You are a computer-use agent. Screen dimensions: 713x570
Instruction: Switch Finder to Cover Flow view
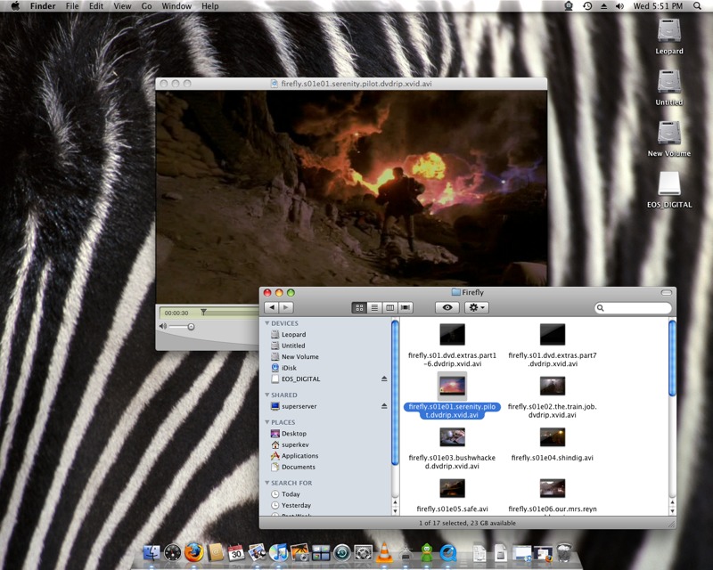click(x=406, y=307)
